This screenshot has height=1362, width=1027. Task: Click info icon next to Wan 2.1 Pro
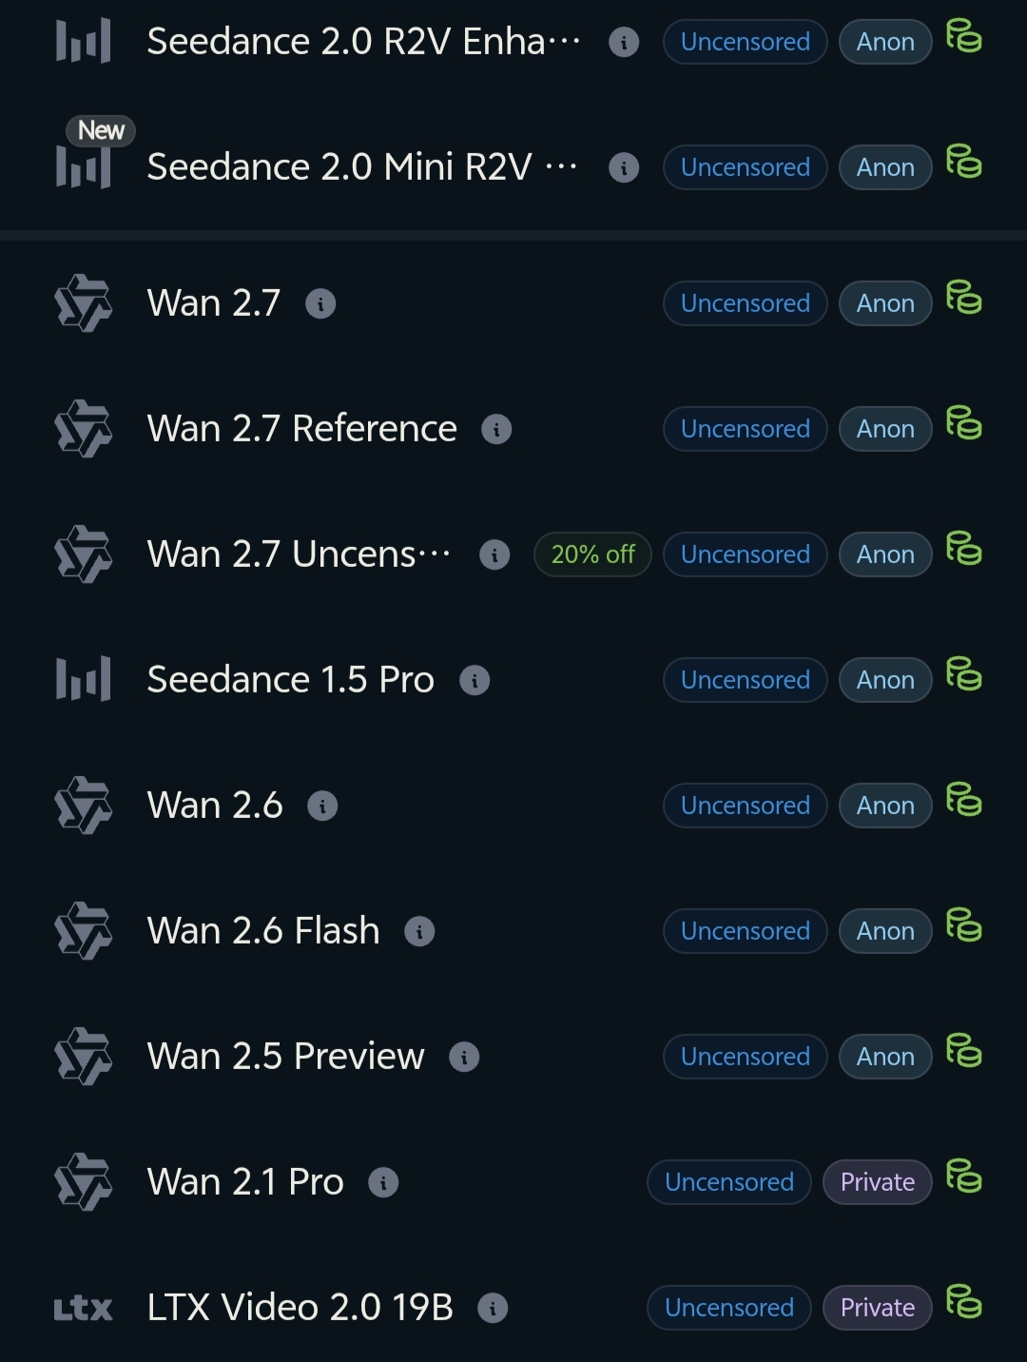tap(383, 1182)
